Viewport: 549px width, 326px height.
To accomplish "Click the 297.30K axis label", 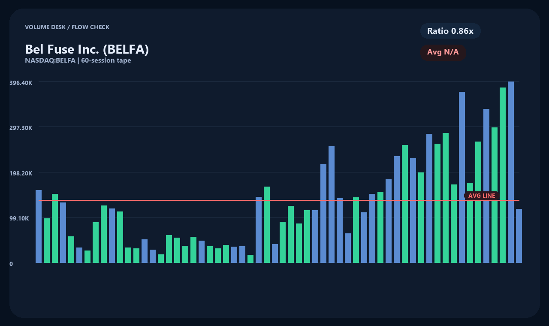I will (21, 128).
